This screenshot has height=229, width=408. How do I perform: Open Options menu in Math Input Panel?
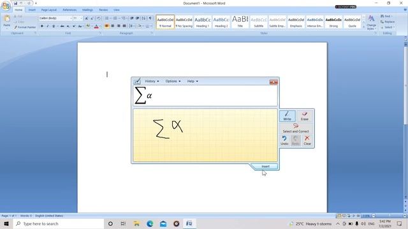coord(173,81)
